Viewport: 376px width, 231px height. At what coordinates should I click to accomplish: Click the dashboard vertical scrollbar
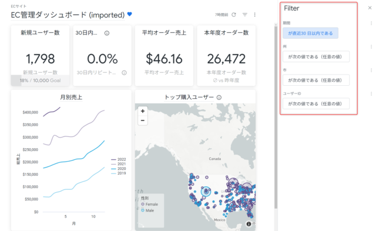[x=276, y=117]
